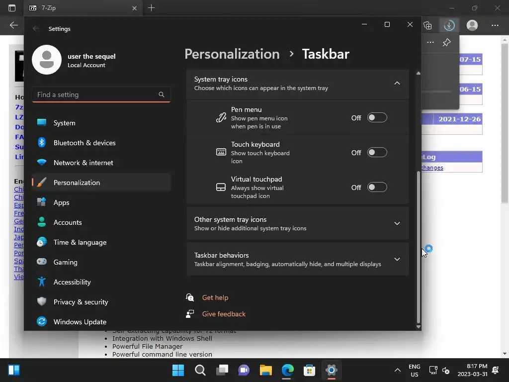Image resolution: width=509 pixels, height=382 pixels.
Task: Click the Time & language clock icon
Action: click(x=42, y=242)
